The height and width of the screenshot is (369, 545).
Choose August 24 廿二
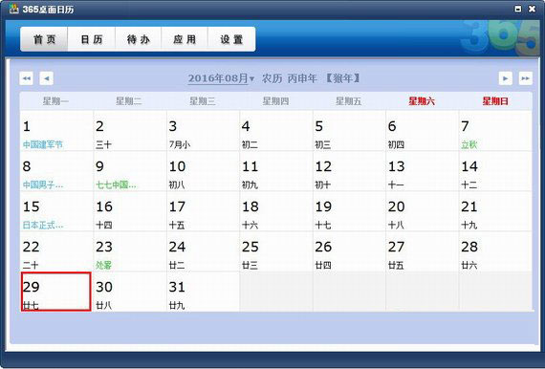(x=203, y=251)
